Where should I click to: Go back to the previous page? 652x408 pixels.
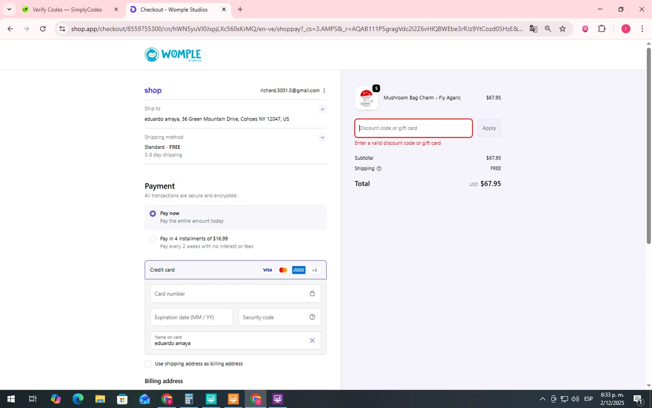click(x=10, y=29)
